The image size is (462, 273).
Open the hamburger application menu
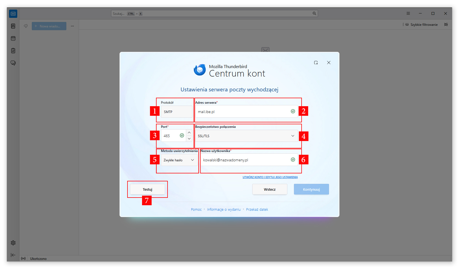click(x=408, y=13)
